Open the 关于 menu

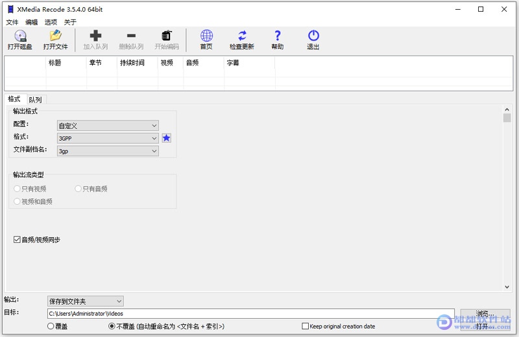[x=70, y=22]
